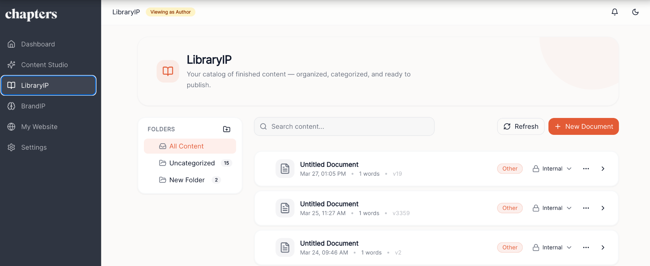The height and width of the screenshot is (266, 650).
Task: Open Mar 27 document via chevron arrow
Action: click(603, 168)
